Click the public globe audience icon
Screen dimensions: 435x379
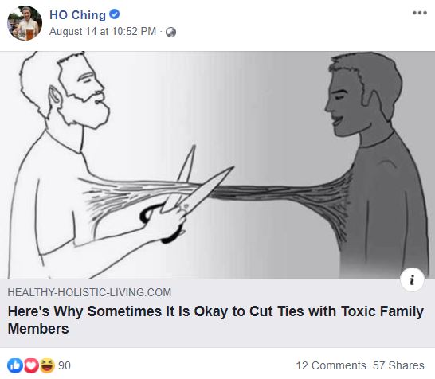(x=170, y=32)
